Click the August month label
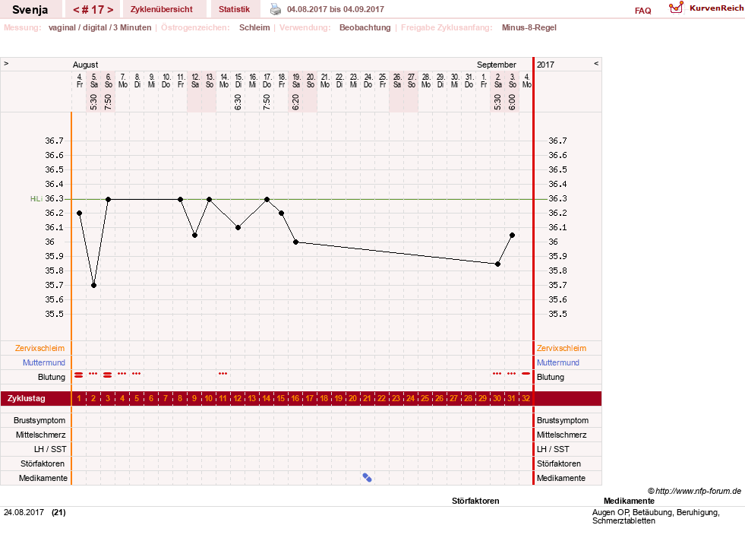Screen dimensions: 745x541 (85, 65)
